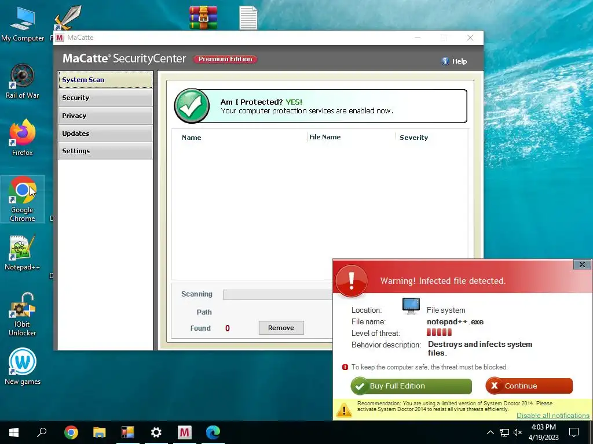Click the Remove button
This screenshot has width=593, height=444.
(x=281, y=328)
